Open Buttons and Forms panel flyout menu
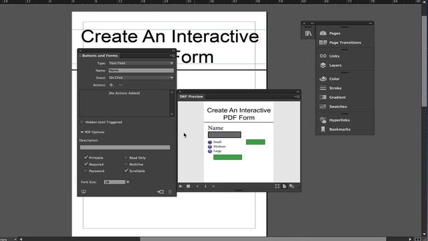Viewport: 428px width, 241px height. coord(172,56)
